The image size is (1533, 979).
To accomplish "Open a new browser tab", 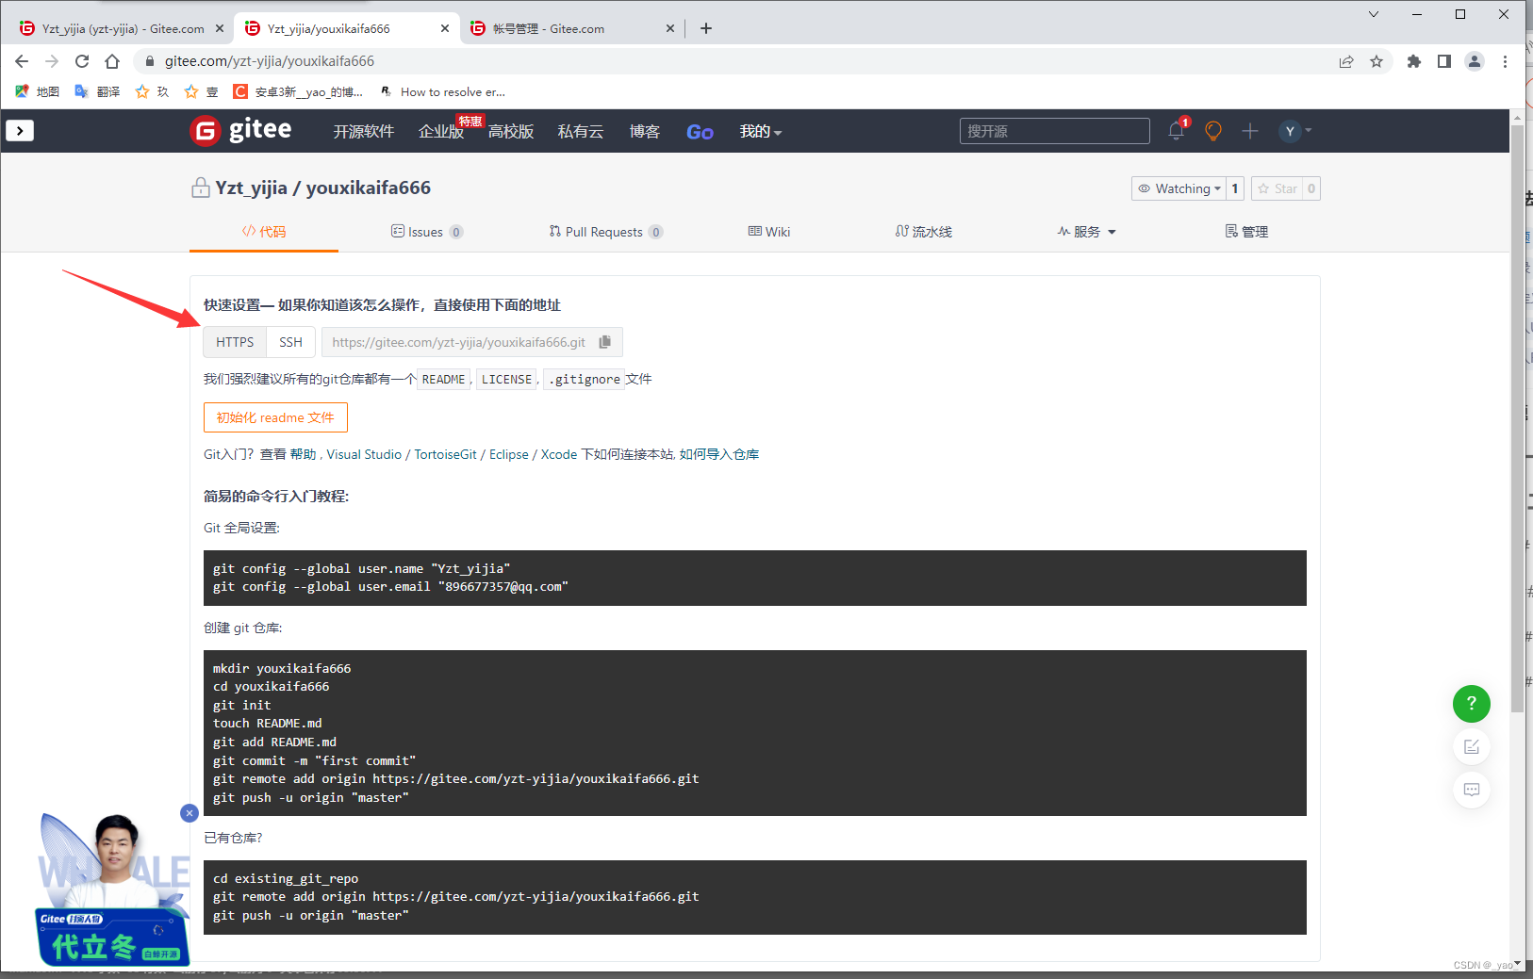I will click(706, 28).
